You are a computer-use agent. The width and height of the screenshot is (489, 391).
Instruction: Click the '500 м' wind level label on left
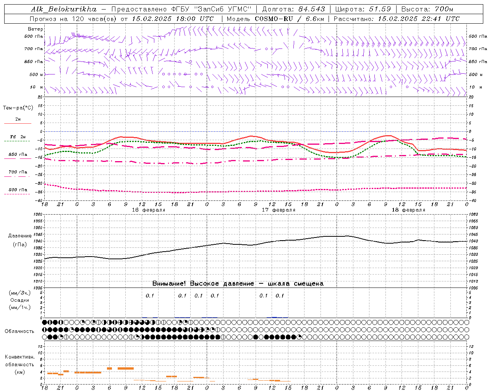(36, 74)
